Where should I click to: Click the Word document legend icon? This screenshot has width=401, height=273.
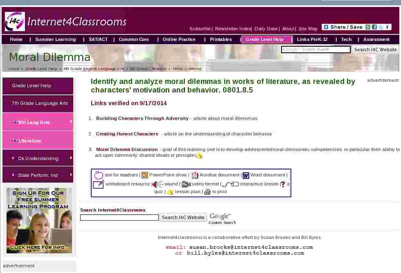[246, 175]
